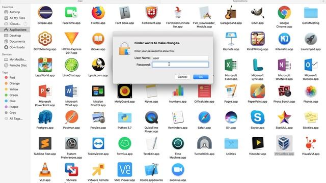This screenshot has height=183, width=326.
Task: Select the FortiClient.app icon
Action: [x=151, y=13]
